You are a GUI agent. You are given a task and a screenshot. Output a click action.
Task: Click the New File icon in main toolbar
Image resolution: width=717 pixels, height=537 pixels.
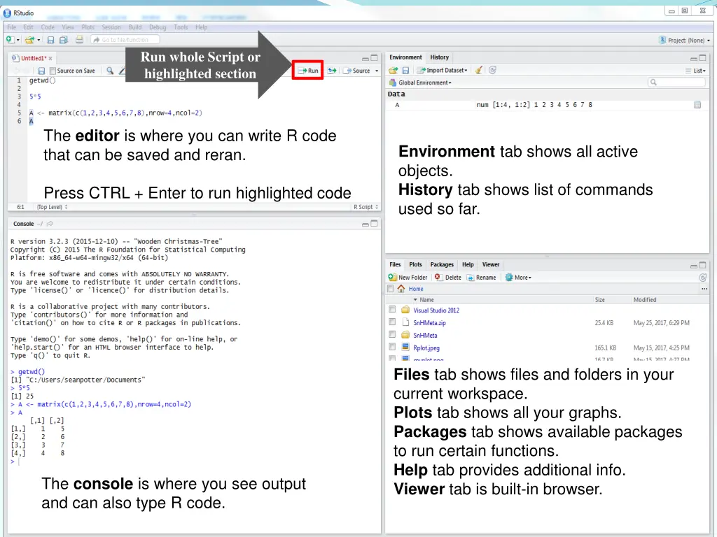tap(10, 40)
